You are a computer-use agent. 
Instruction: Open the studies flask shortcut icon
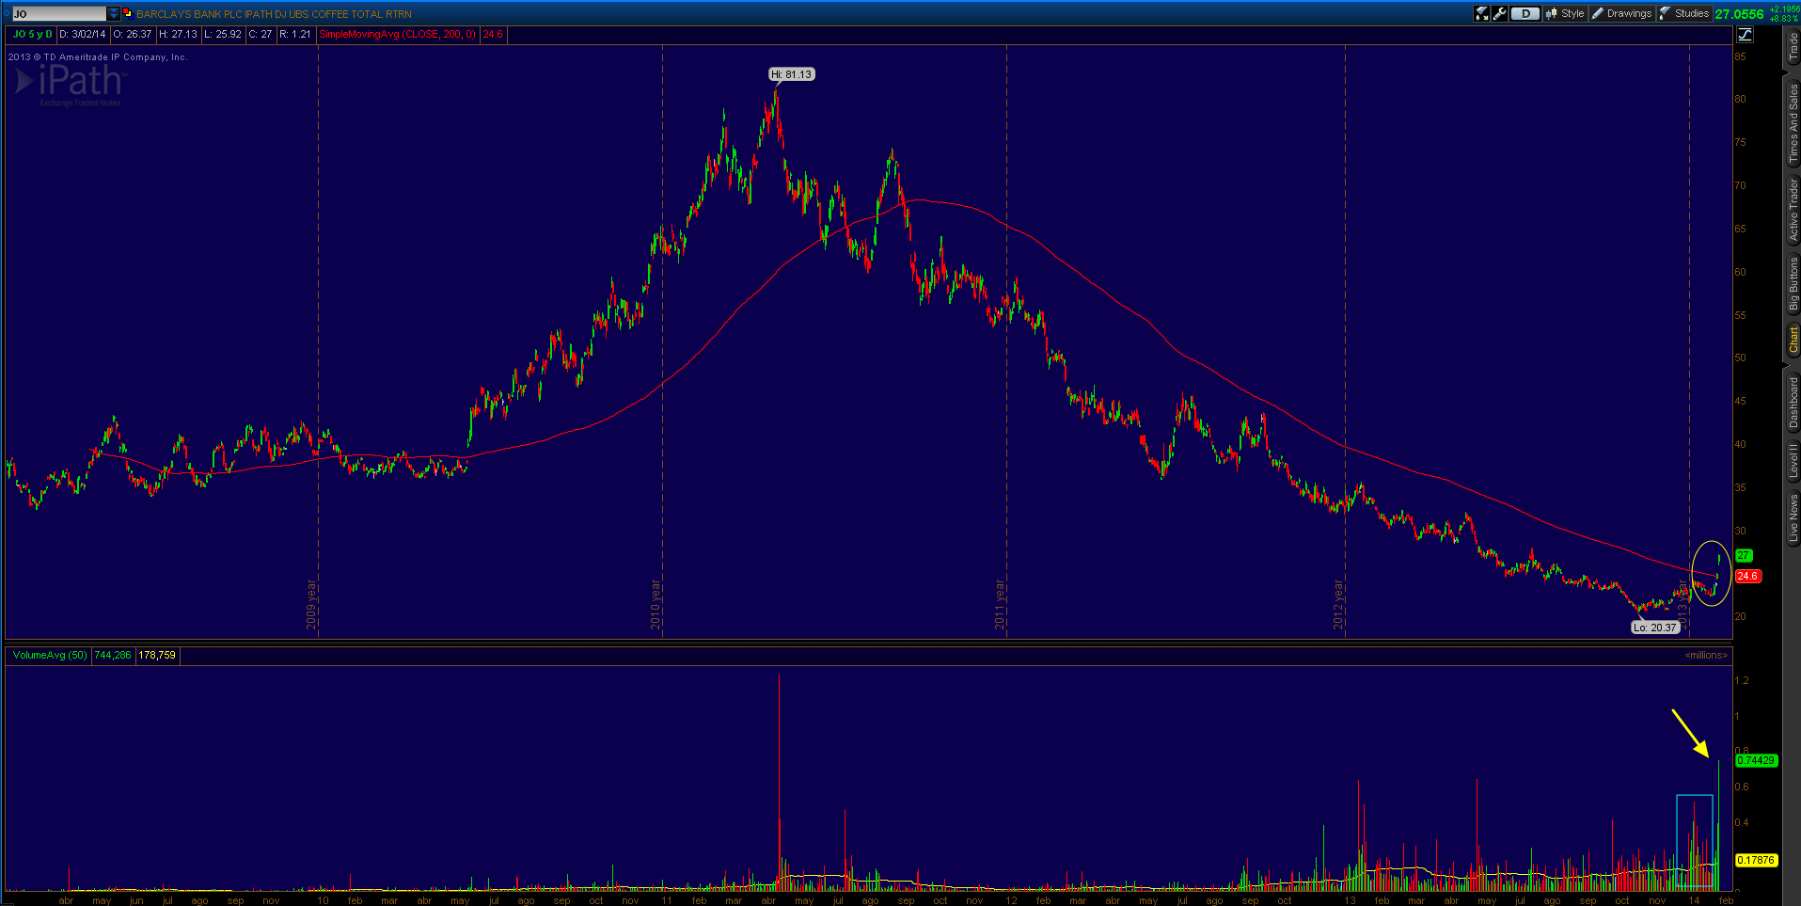1482,13
